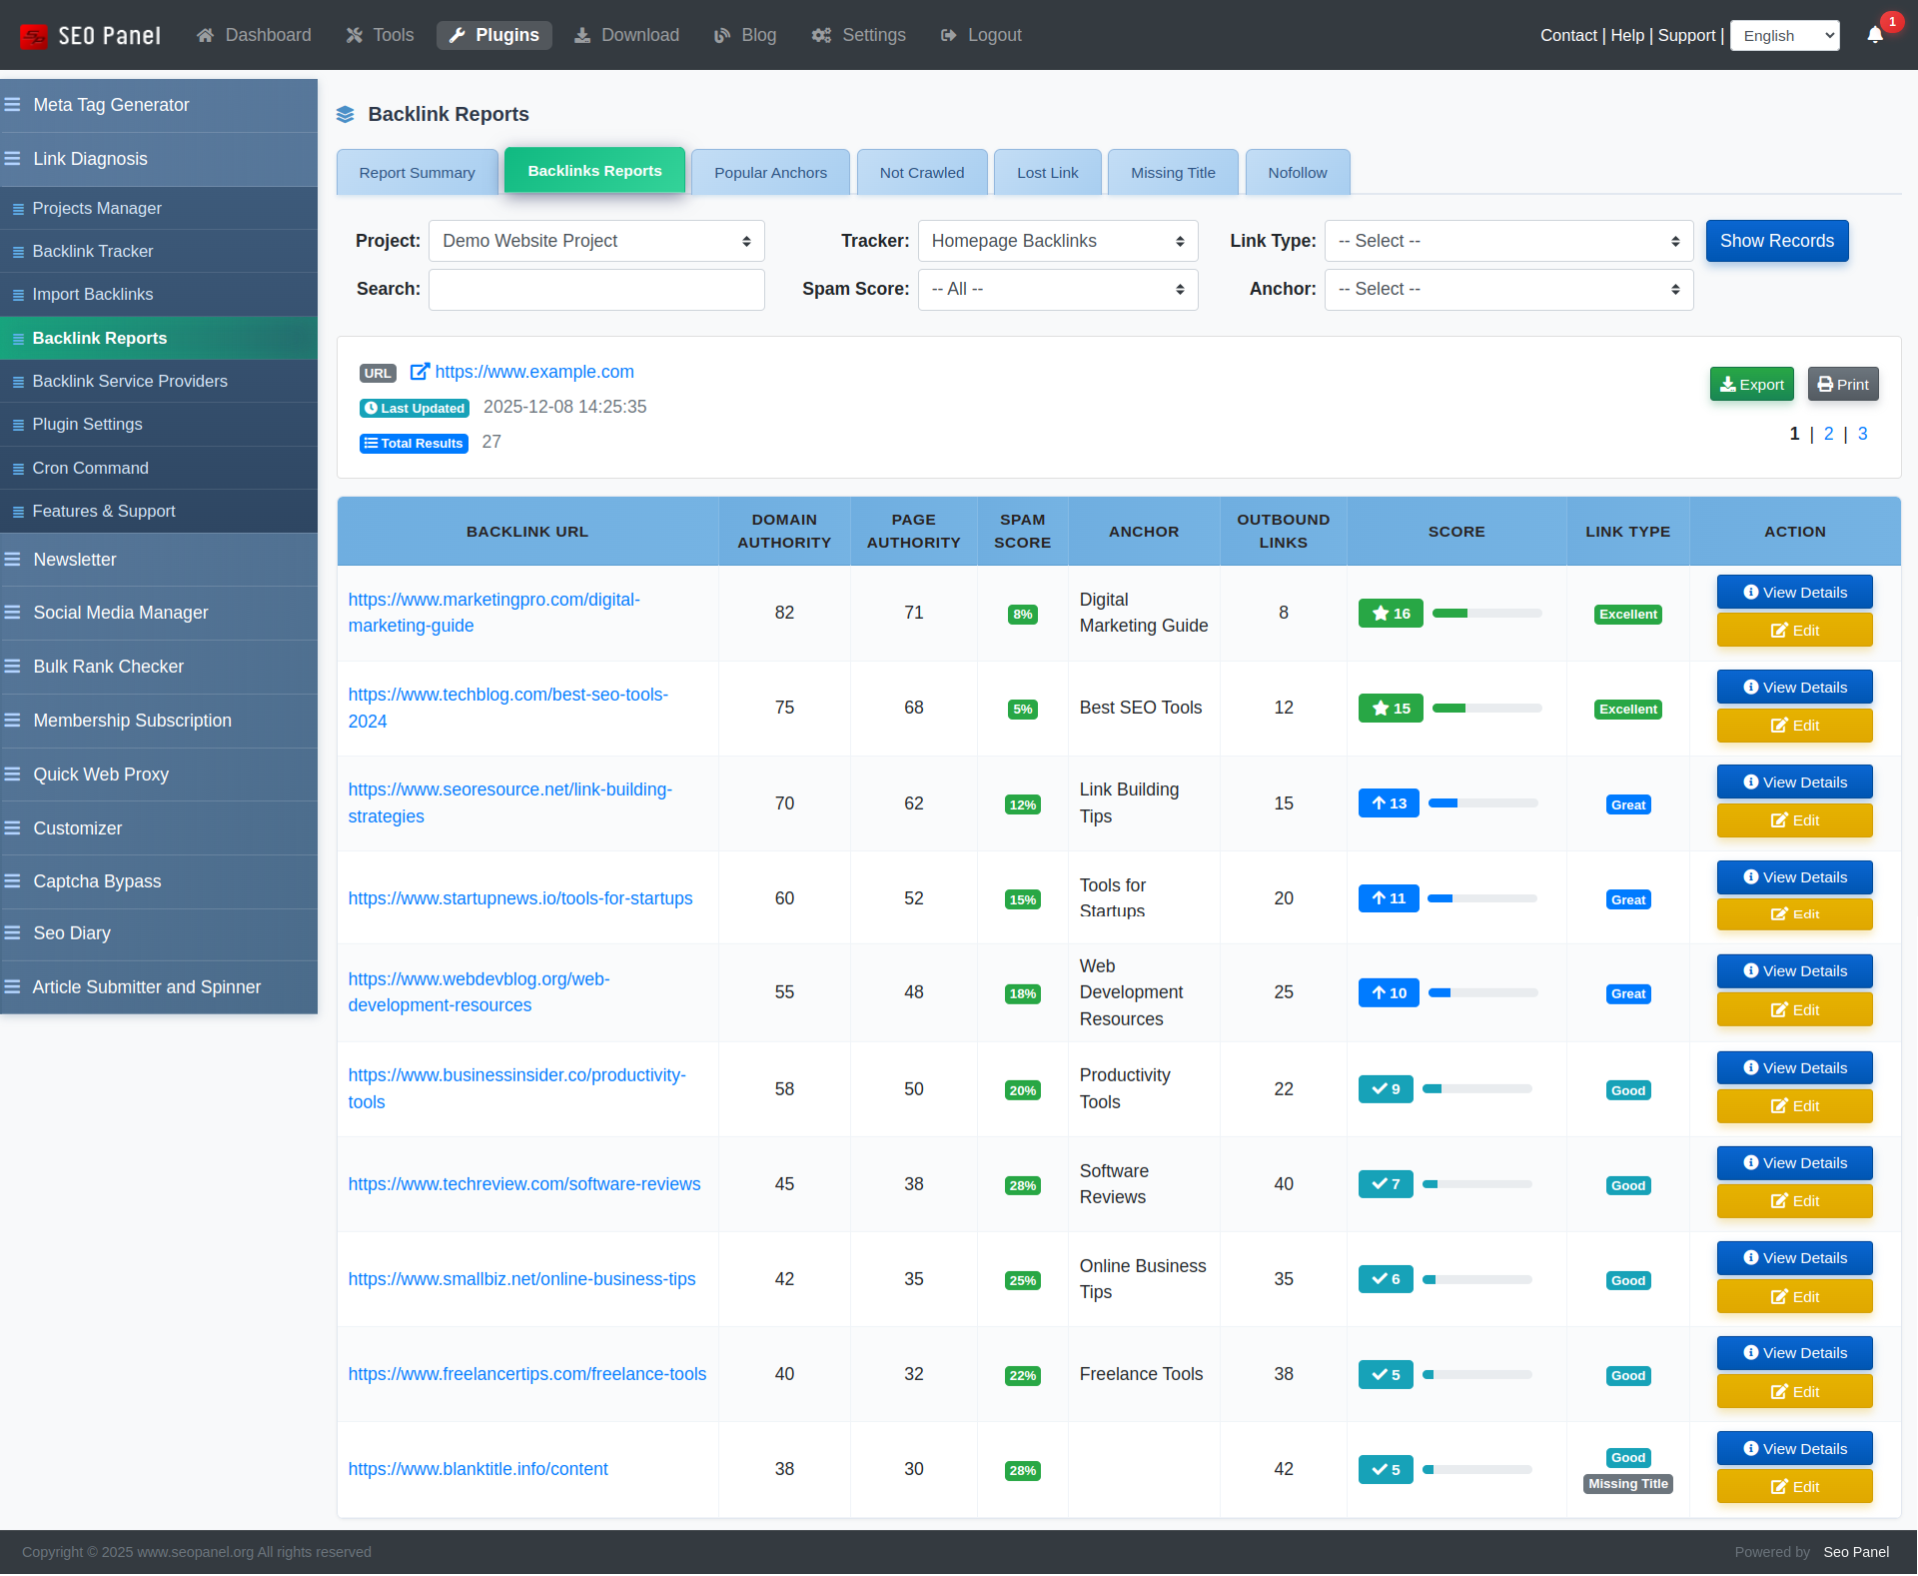Switch to the Nofollow tab

(1297, 172)
